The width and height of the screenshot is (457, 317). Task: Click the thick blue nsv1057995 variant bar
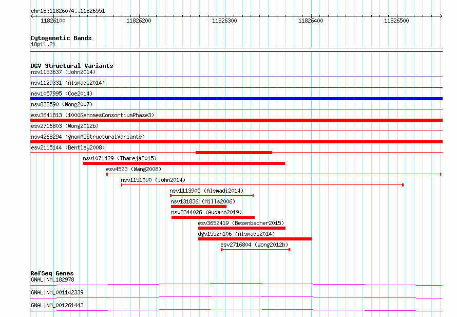[236, 99]
